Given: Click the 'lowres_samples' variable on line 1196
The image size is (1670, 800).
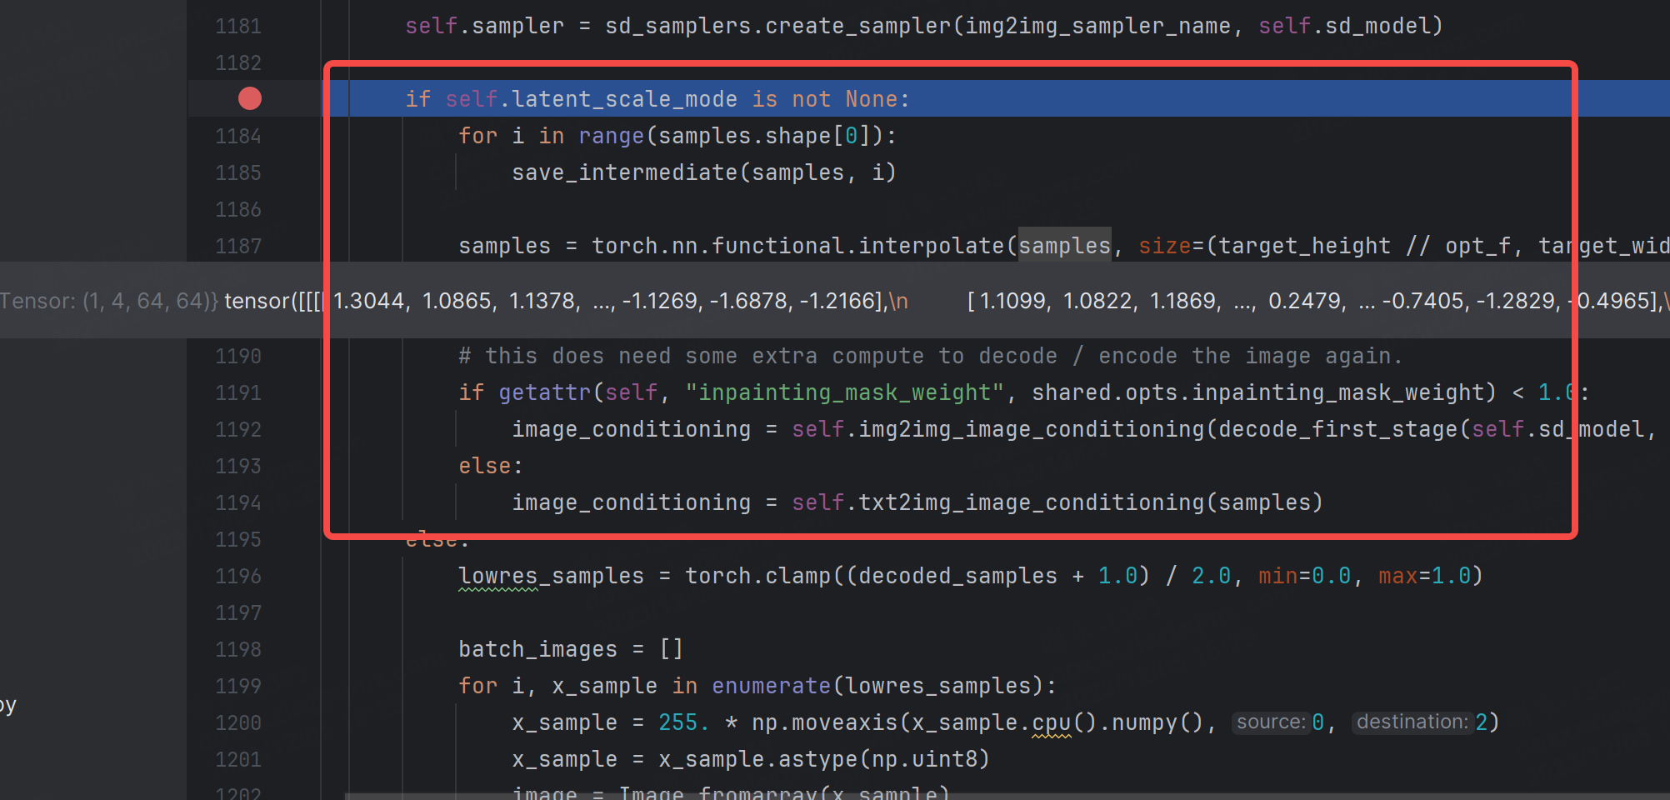Looking at the screenshot, I should (x=552, y=576).
